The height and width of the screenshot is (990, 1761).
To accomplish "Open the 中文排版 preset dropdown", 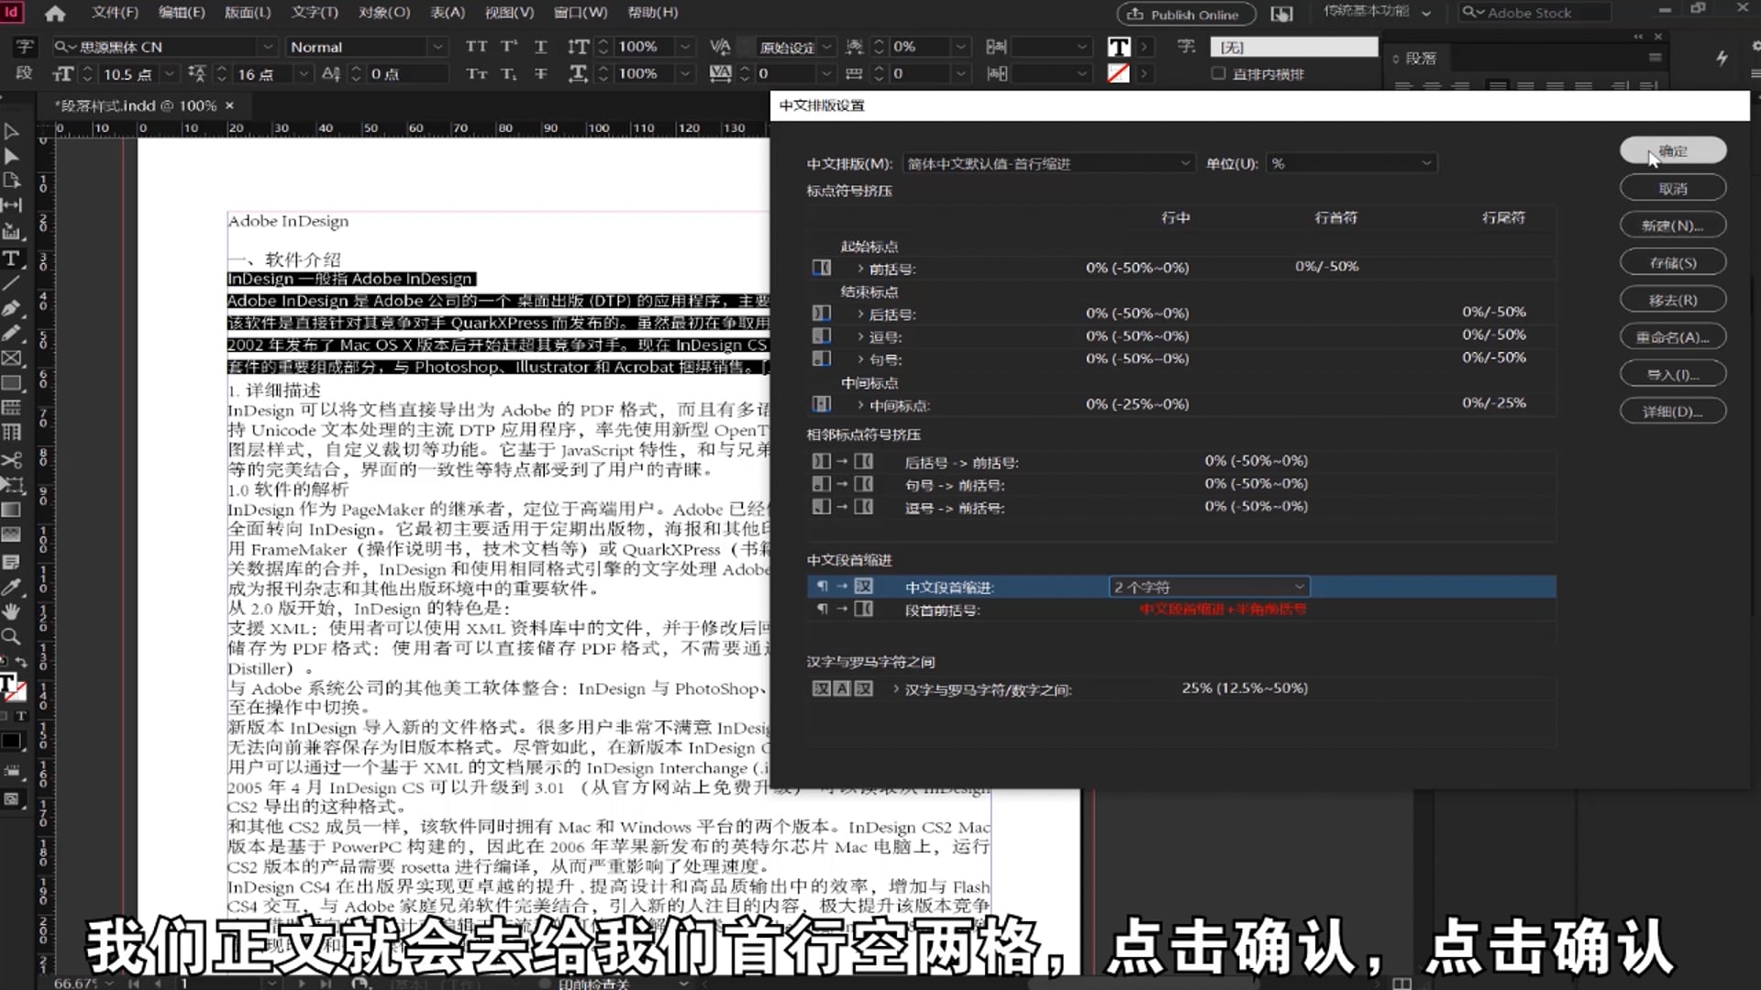I will pyautogui.click(x=1047, y=163).
